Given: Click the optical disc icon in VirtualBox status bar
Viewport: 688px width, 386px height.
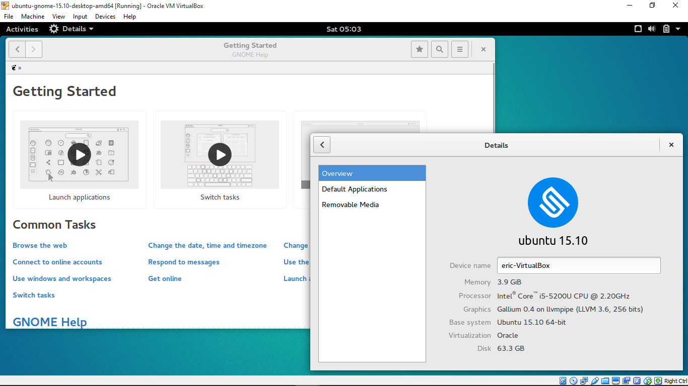Looking at the screenshot, I should tap(573, 380).
